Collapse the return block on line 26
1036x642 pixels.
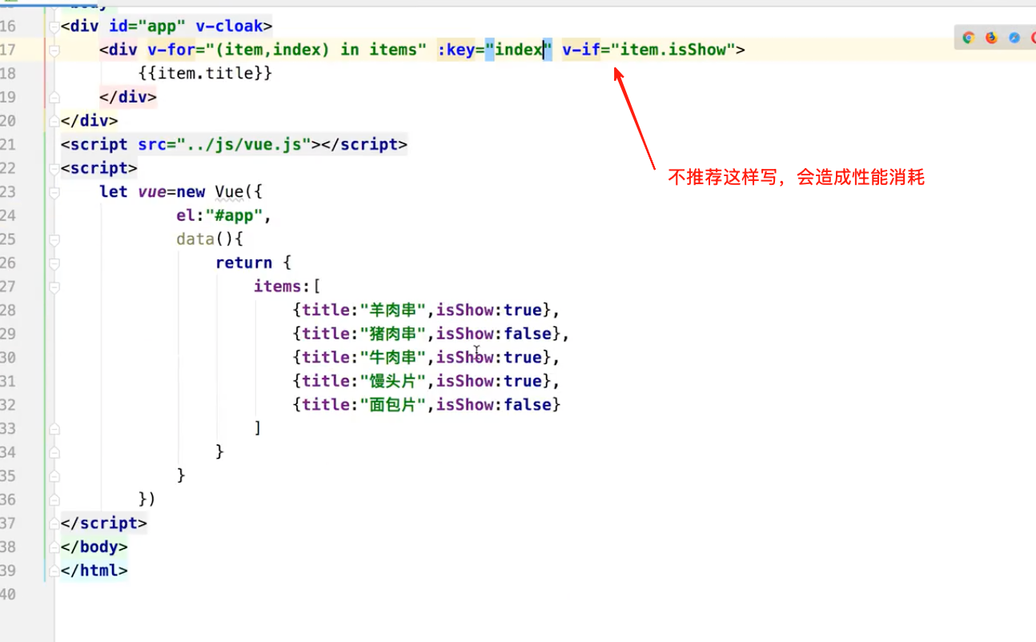54,263
